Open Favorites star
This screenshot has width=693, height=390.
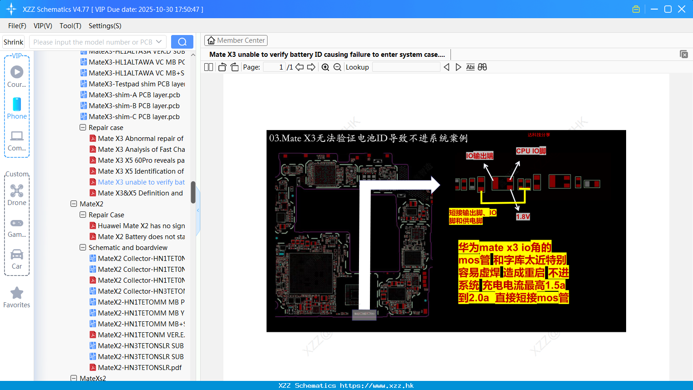[x=17, y=297]
